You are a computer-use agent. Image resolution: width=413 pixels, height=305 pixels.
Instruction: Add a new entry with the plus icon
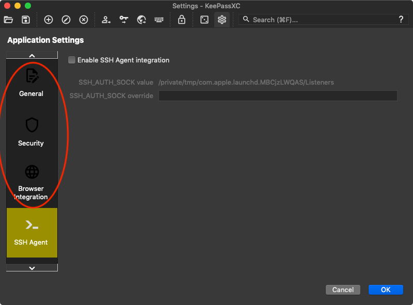(47, 20)
